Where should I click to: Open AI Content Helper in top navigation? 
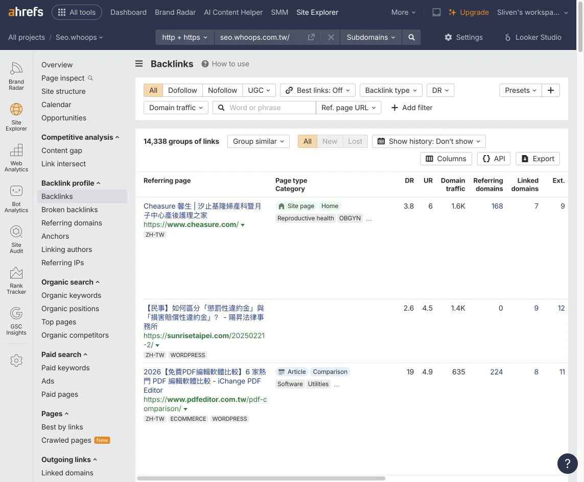pyautogui.click(x=233, y=12)
